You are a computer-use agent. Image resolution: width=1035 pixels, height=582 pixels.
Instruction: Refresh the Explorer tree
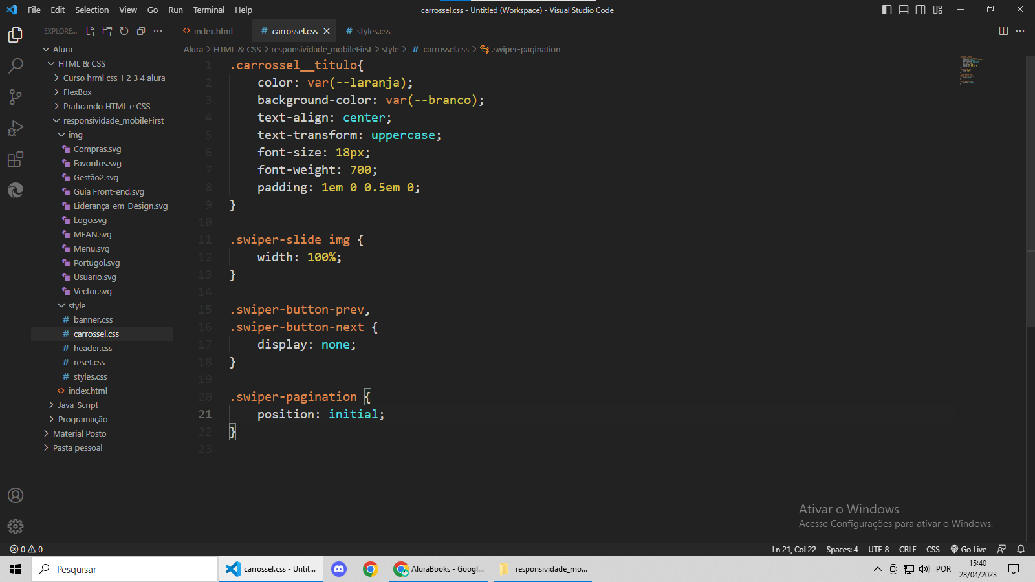[x=124, y=31]
